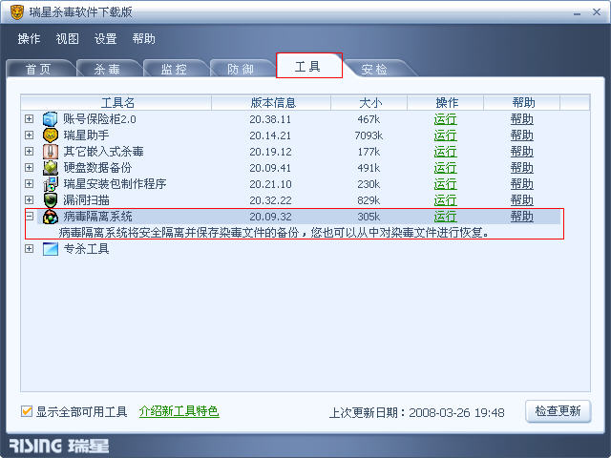Click the 专杀工具 icon

[51, 249]
